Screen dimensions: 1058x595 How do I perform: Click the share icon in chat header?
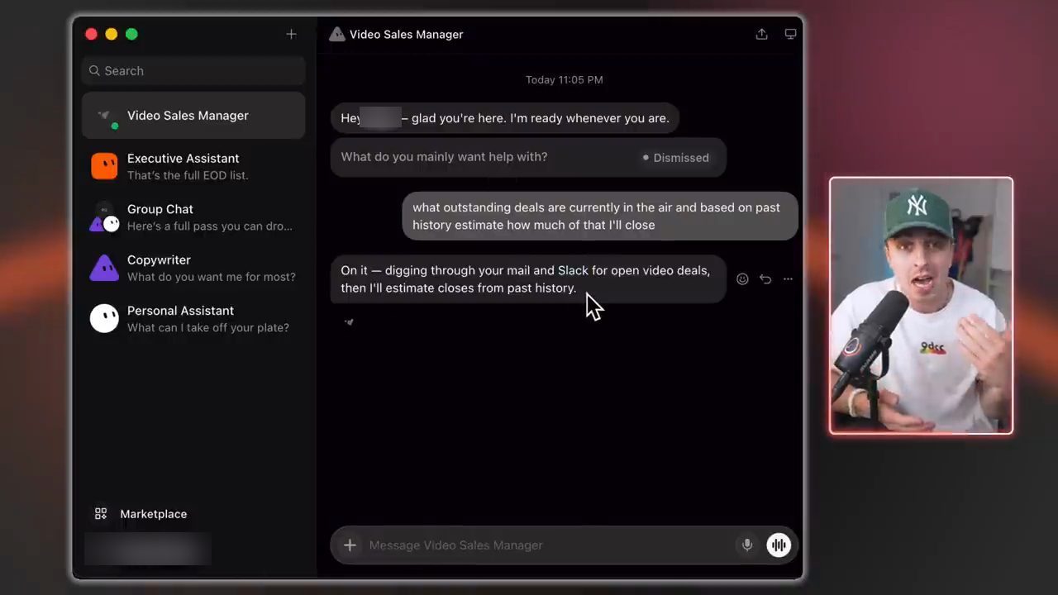coord(761,34)
